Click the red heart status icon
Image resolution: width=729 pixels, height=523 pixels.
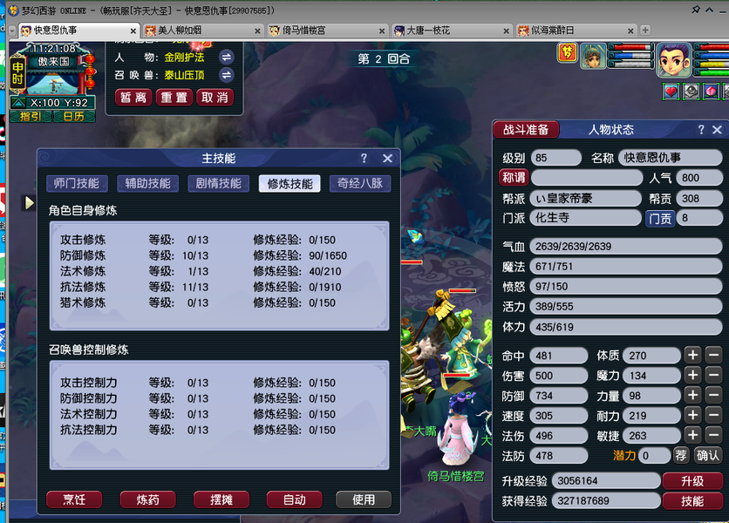click(671, 92)
